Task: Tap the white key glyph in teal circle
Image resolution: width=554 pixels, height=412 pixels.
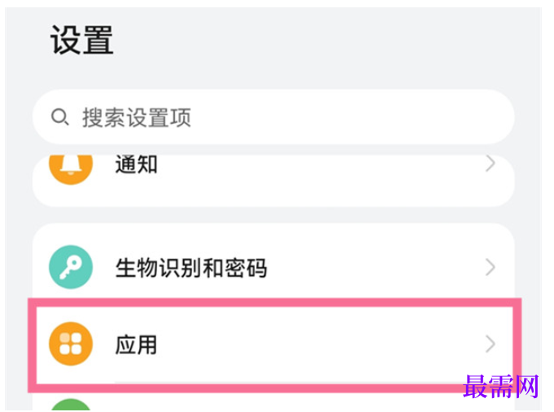Action: point(71,267)
